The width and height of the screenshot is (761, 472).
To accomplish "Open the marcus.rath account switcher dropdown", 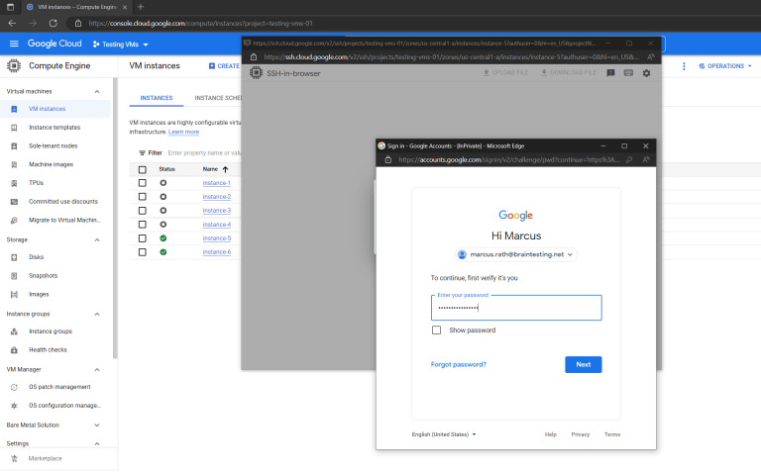I will click(516, 254).
